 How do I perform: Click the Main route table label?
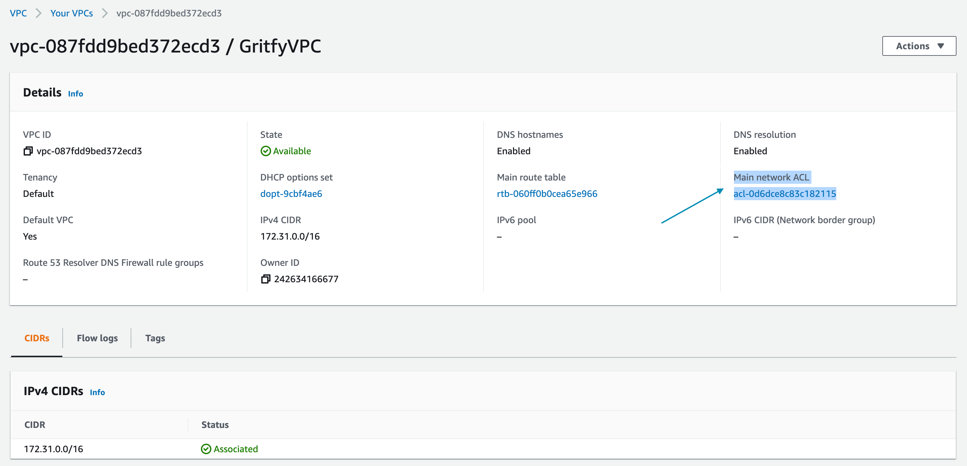pyautogui.click(x=531, y=177)
